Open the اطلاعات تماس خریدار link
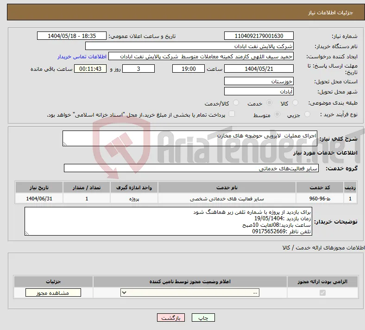Viewport: 365px width, 330px height. pos(82,56)
